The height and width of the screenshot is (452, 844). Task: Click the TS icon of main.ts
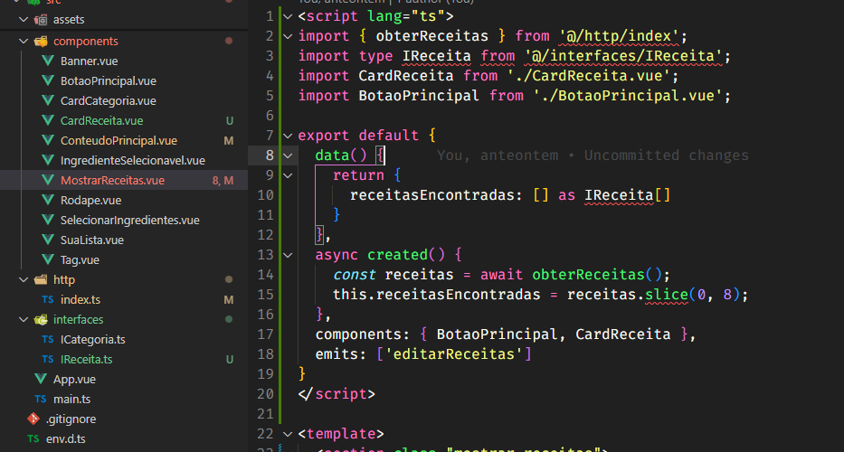[x=41, y=400]
